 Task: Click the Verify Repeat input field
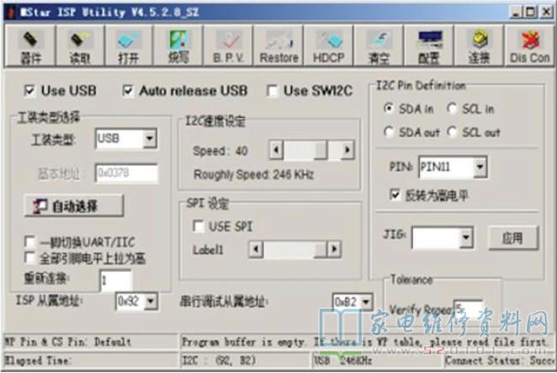click(x=469, y=309)
